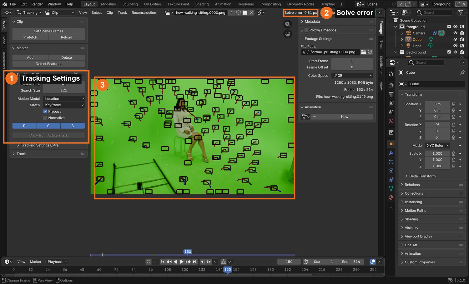Open the Material properties tab icon
Viewport: 469px width, 284px height.
point(391,197)
